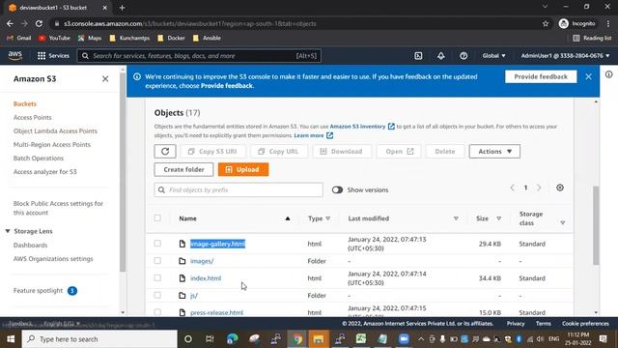The width and height of the screenshot is (618, 348).
Task: Open Windows Start menu
Action: click(11, 339)
